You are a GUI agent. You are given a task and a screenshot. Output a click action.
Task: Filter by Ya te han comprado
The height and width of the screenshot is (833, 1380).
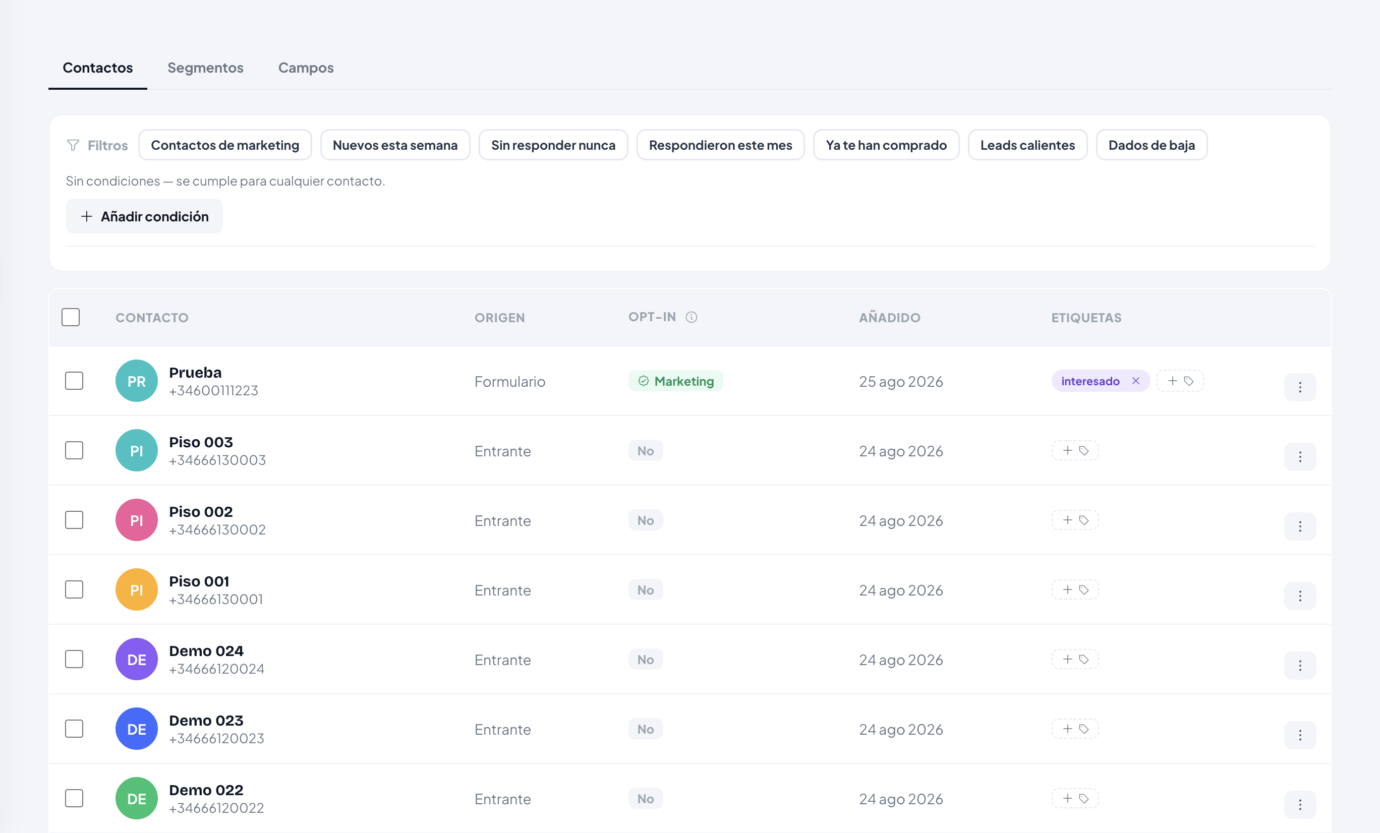886,145
